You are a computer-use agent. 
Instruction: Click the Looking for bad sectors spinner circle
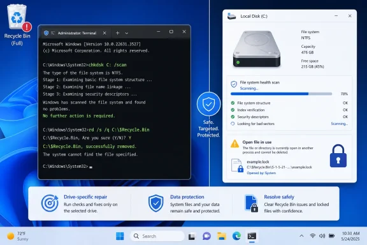(x=233, y=124)
